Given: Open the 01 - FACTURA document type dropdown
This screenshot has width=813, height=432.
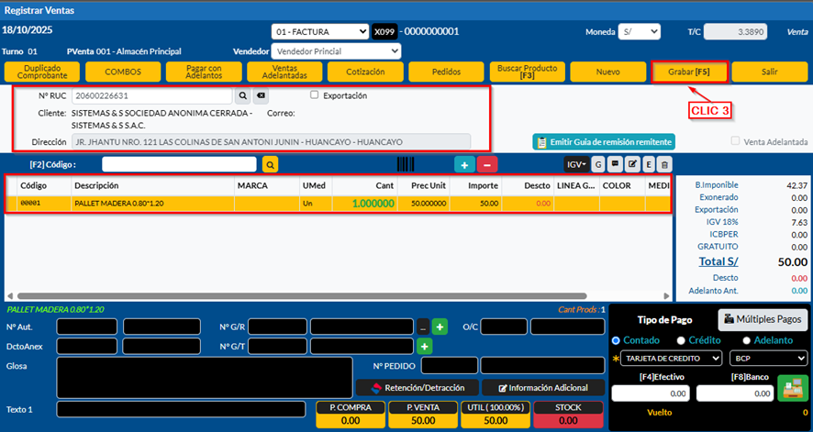Looking at the screenshot, I should (x=319, y=32).
